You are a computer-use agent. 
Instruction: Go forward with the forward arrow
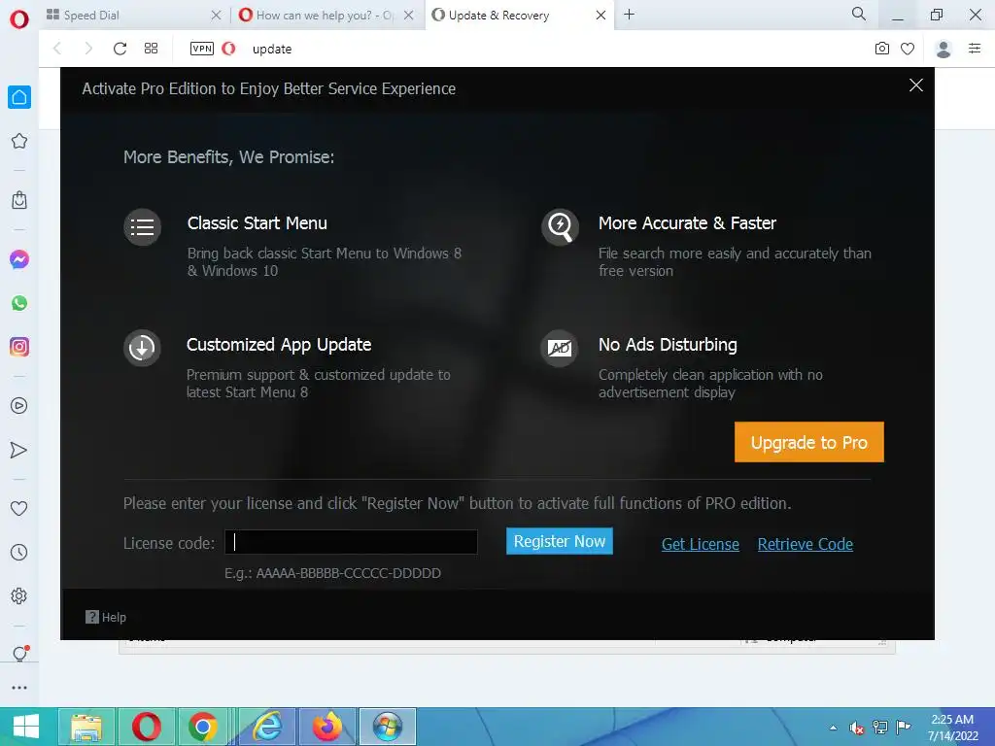pyautogui.click(x=88, y=49)
